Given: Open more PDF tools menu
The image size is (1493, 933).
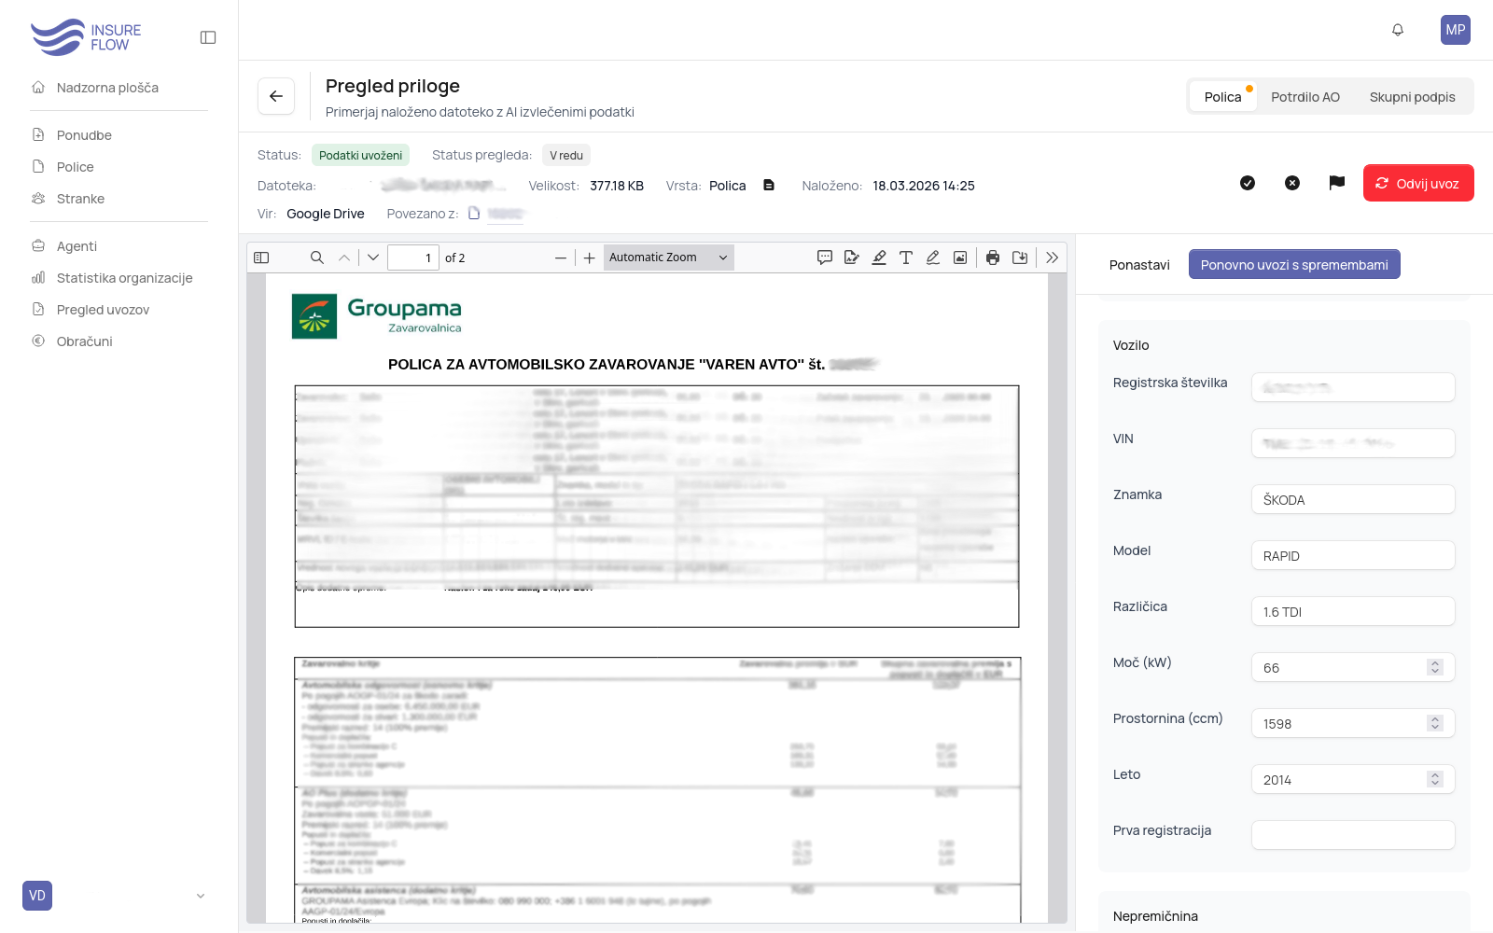Looking at the screenshot, I should coord(1053,258).
